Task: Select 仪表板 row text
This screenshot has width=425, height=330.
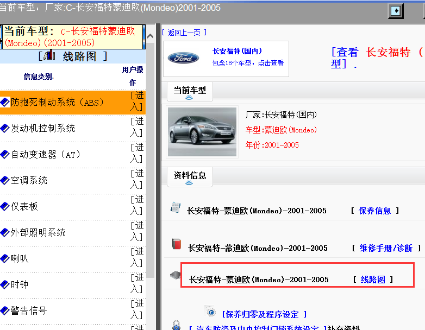Action: pos(24,207)
